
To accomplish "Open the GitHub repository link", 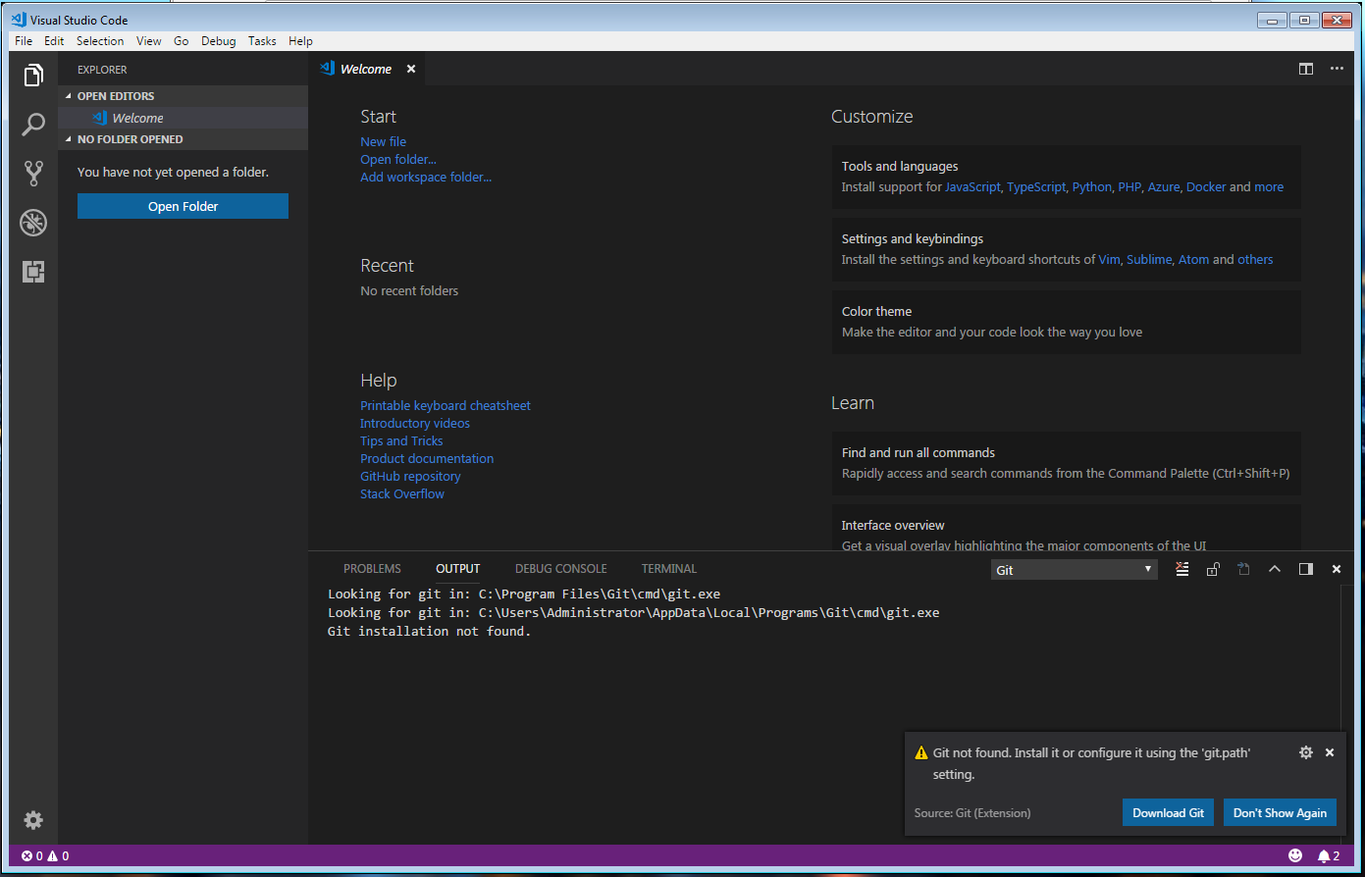I will click(x=410, y=476).
